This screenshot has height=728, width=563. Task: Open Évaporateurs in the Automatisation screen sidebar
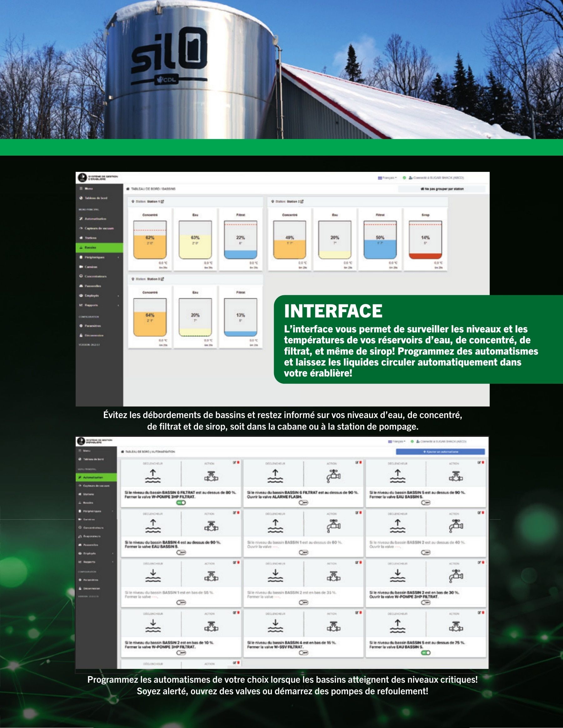coord(96,536)
